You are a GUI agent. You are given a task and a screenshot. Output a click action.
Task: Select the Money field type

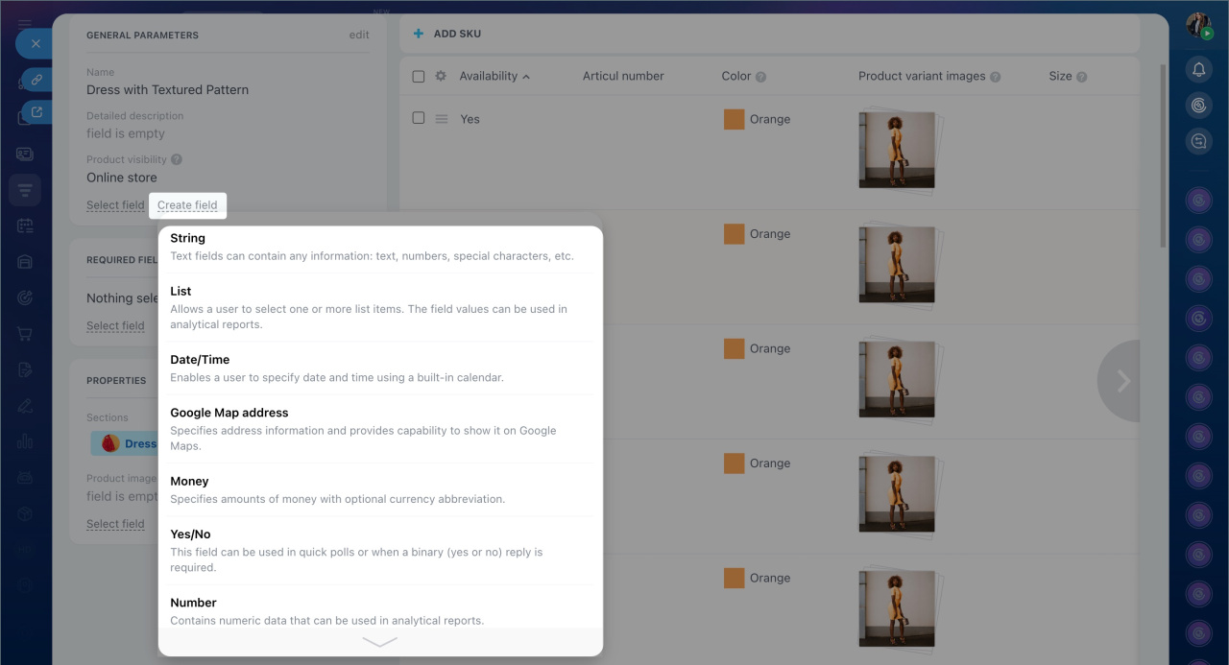(189, 481)
